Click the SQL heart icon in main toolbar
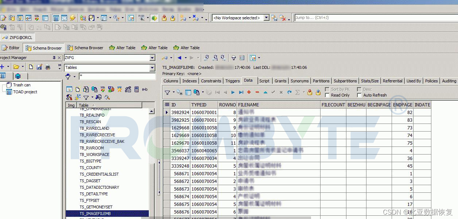Viewport: 458px width, 219px height. pos(37,17)
